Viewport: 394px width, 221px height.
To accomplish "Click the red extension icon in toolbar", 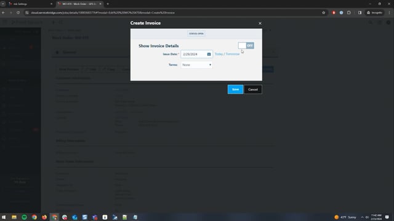I will coord(334,12).
